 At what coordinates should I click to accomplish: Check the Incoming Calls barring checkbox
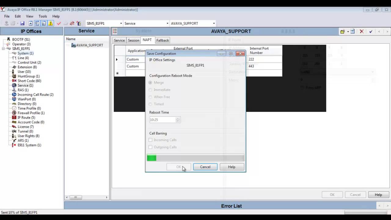tap(150, 140)
